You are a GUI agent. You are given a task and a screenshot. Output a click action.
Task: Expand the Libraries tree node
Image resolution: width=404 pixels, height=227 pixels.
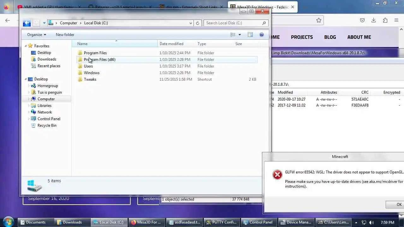pos(29,106)
